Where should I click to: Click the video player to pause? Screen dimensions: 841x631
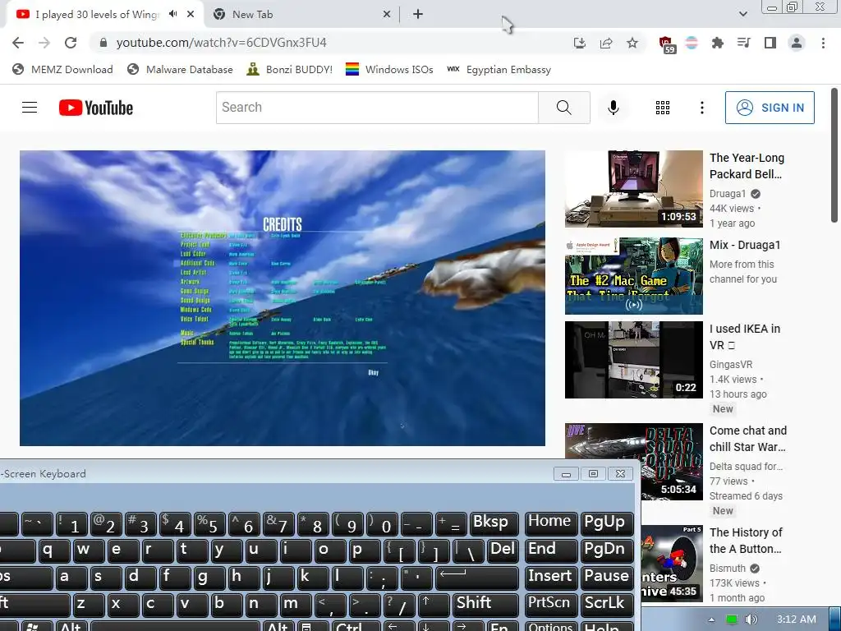283,297
